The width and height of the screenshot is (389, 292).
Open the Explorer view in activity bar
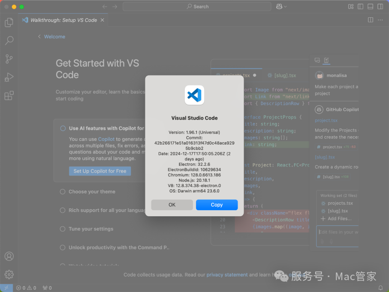[x=9, y=22]
